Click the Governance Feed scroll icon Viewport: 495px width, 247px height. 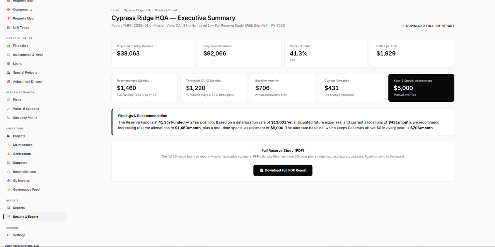(x=9, y=189)
